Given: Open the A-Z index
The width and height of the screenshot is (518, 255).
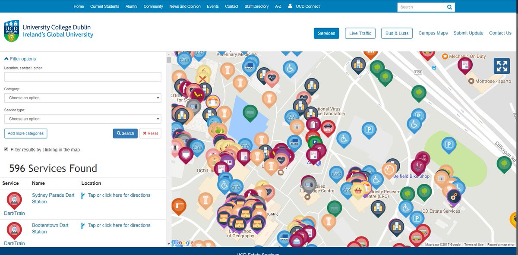Looking at the screenshot, I should 278,6.
